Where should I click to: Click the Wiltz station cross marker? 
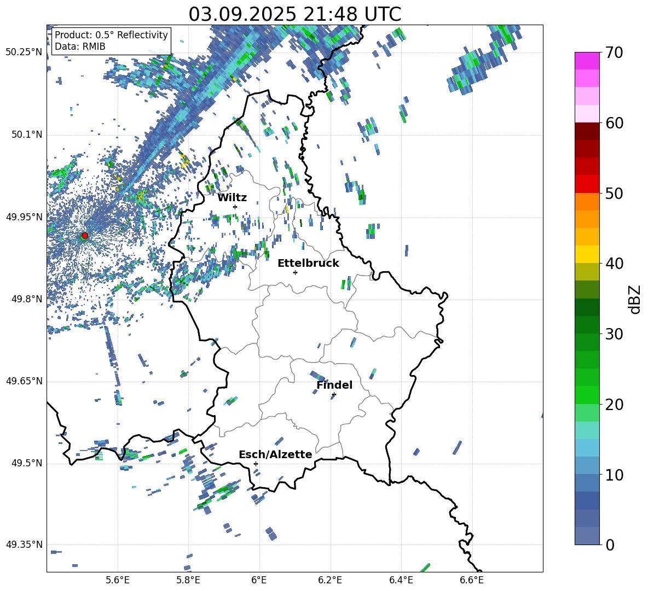tap(235, 207)
